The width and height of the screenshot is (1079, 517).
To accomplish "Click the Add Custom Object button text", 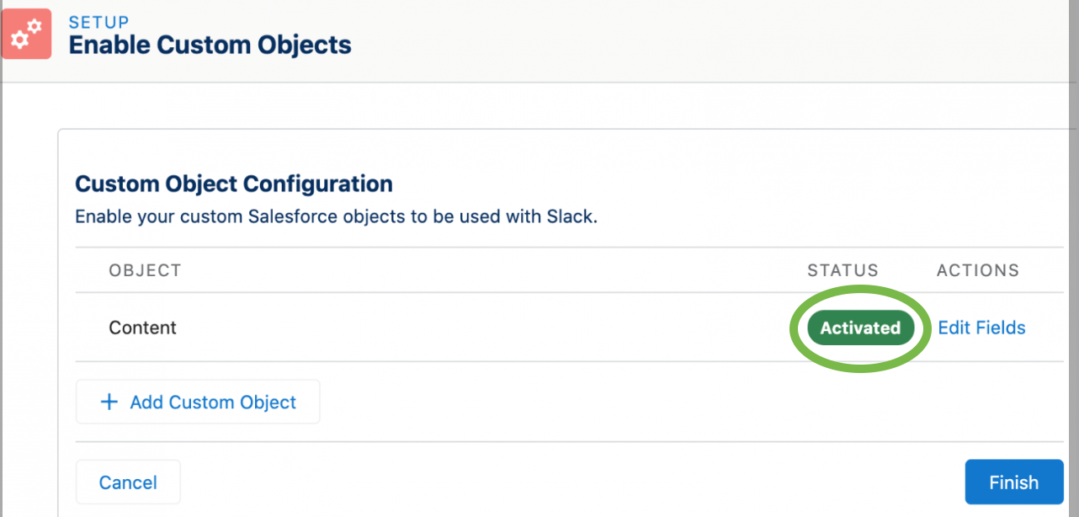I will point(213,402).
